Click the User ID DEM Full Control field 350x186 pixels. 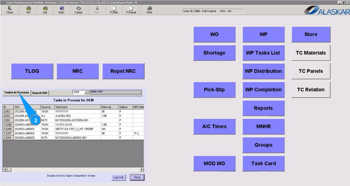(201, 11)
